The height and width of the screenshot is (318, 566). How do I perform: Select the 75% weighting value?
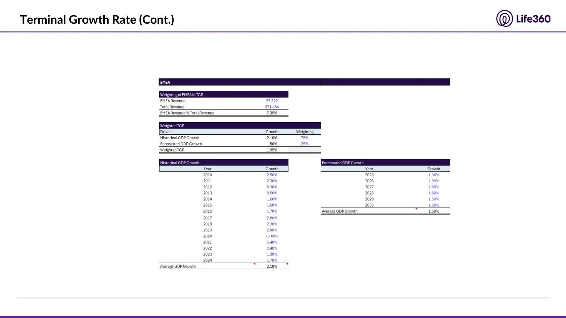pos(305,138)
